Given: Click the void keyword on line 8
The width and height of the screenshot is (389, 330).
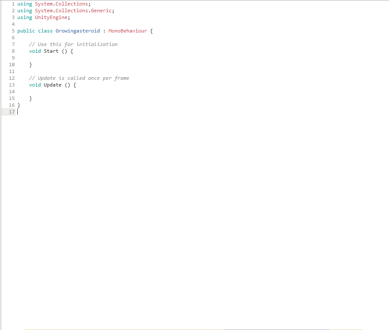Looking at the screenshot, I should 35,51.
